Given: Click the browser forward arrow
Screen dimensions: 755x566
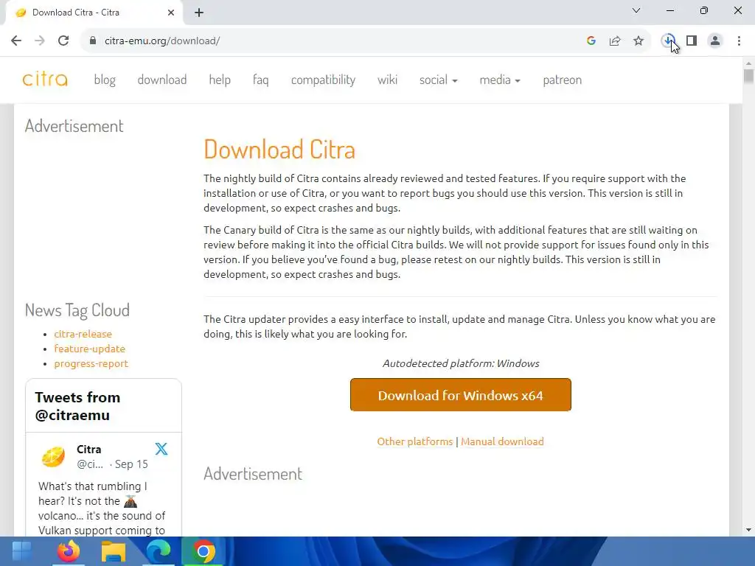Looking at the screenshot, I should pyautogui.click(x=40, y=41).
